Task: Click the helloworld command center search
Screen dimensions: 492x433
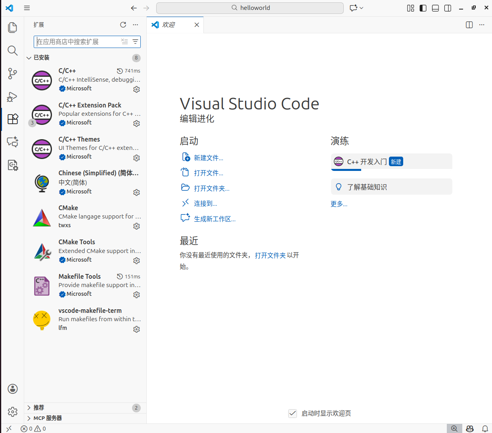Action: [250, 8]
